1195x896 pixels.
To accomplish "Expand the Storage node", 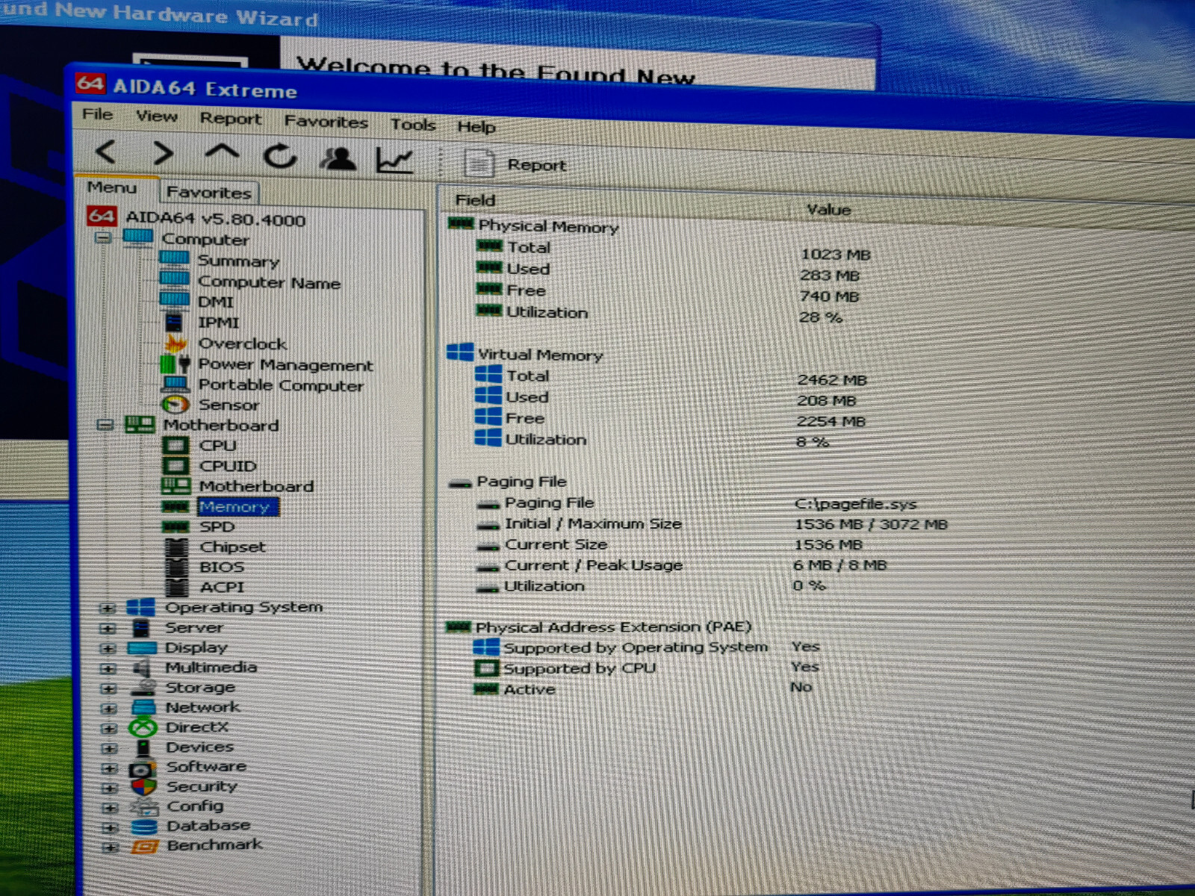I will (x=109, y=689).
